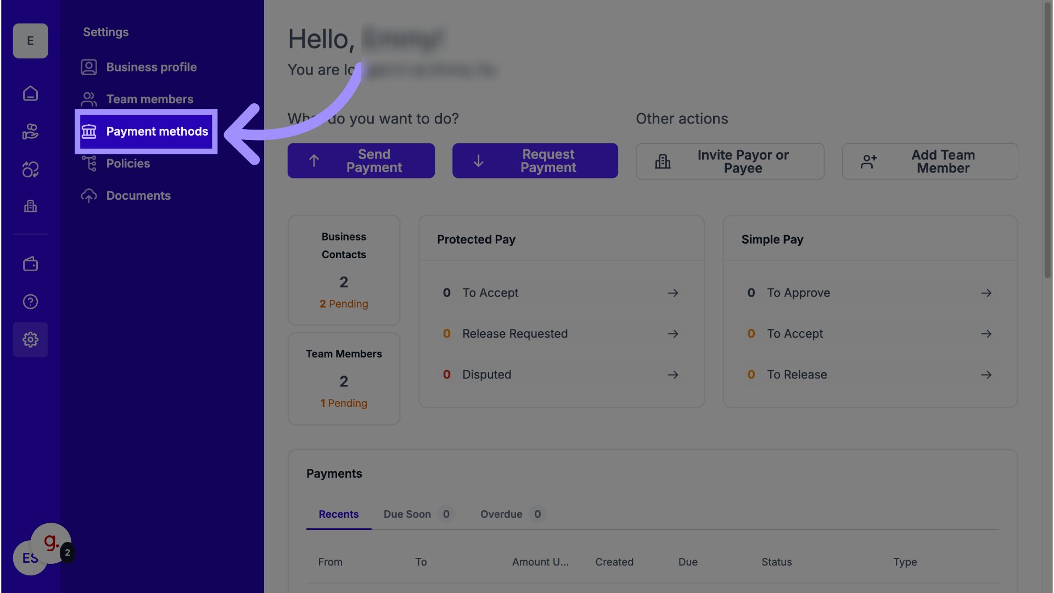Click the wallet icon in sidebar
This screenshot has width=1054, height=593.
coord(30,264)
